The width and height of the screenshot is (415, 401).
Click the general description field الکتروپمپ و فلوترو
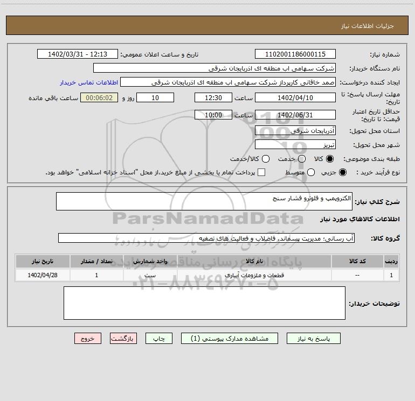204,201
